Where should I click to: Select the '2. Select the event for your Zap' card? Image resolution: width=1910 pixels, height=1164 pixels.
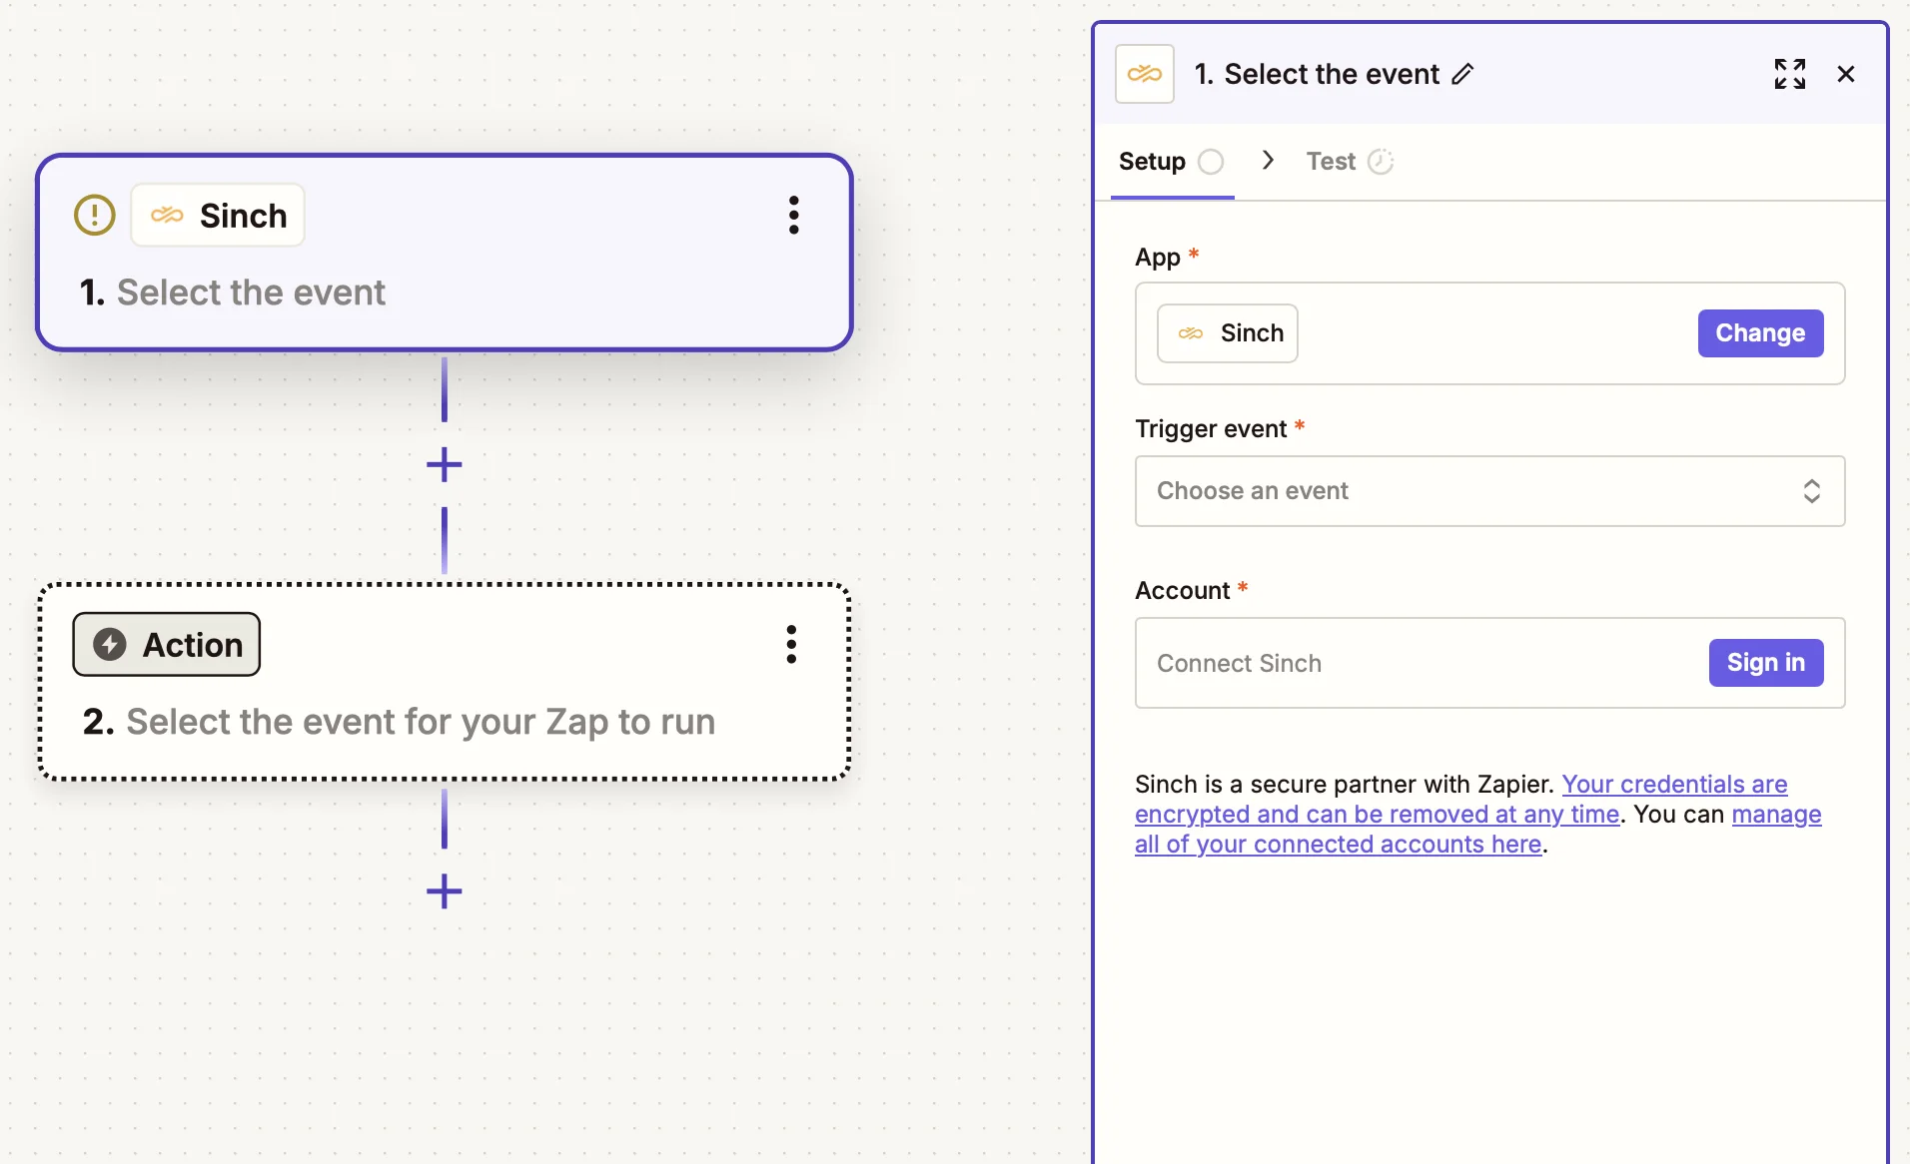[445, 681]
